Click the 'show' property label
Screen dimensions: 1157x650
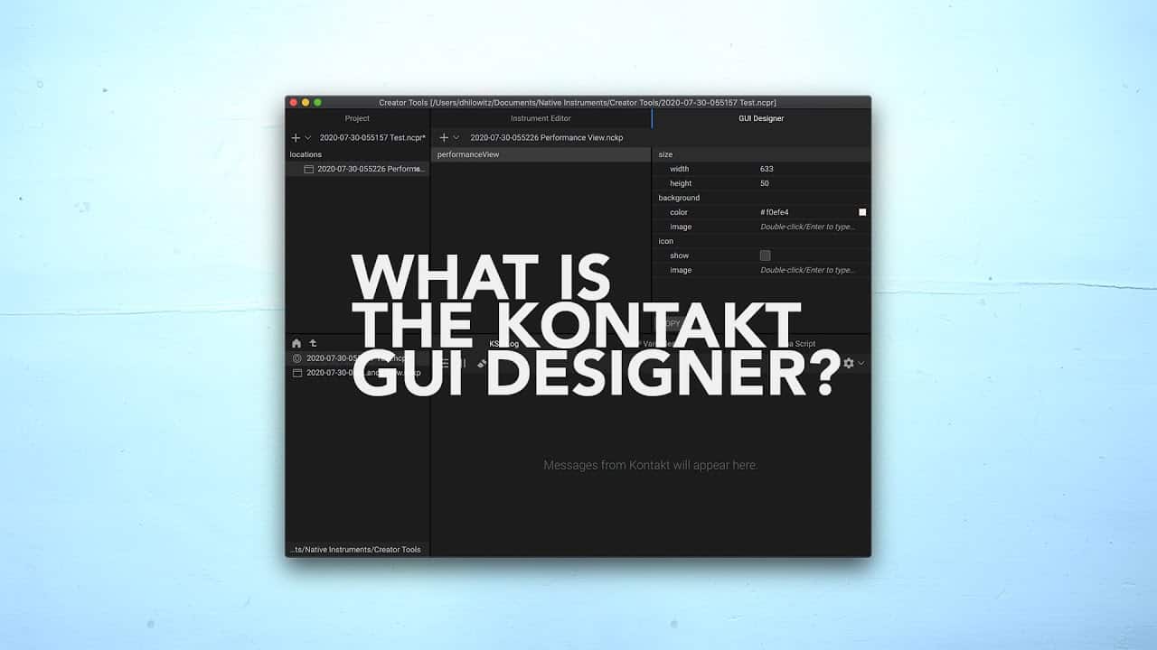[679, 255]
